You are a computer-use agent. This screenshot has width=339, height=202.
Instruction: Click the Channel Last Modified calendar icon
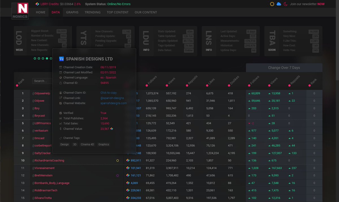61,72
